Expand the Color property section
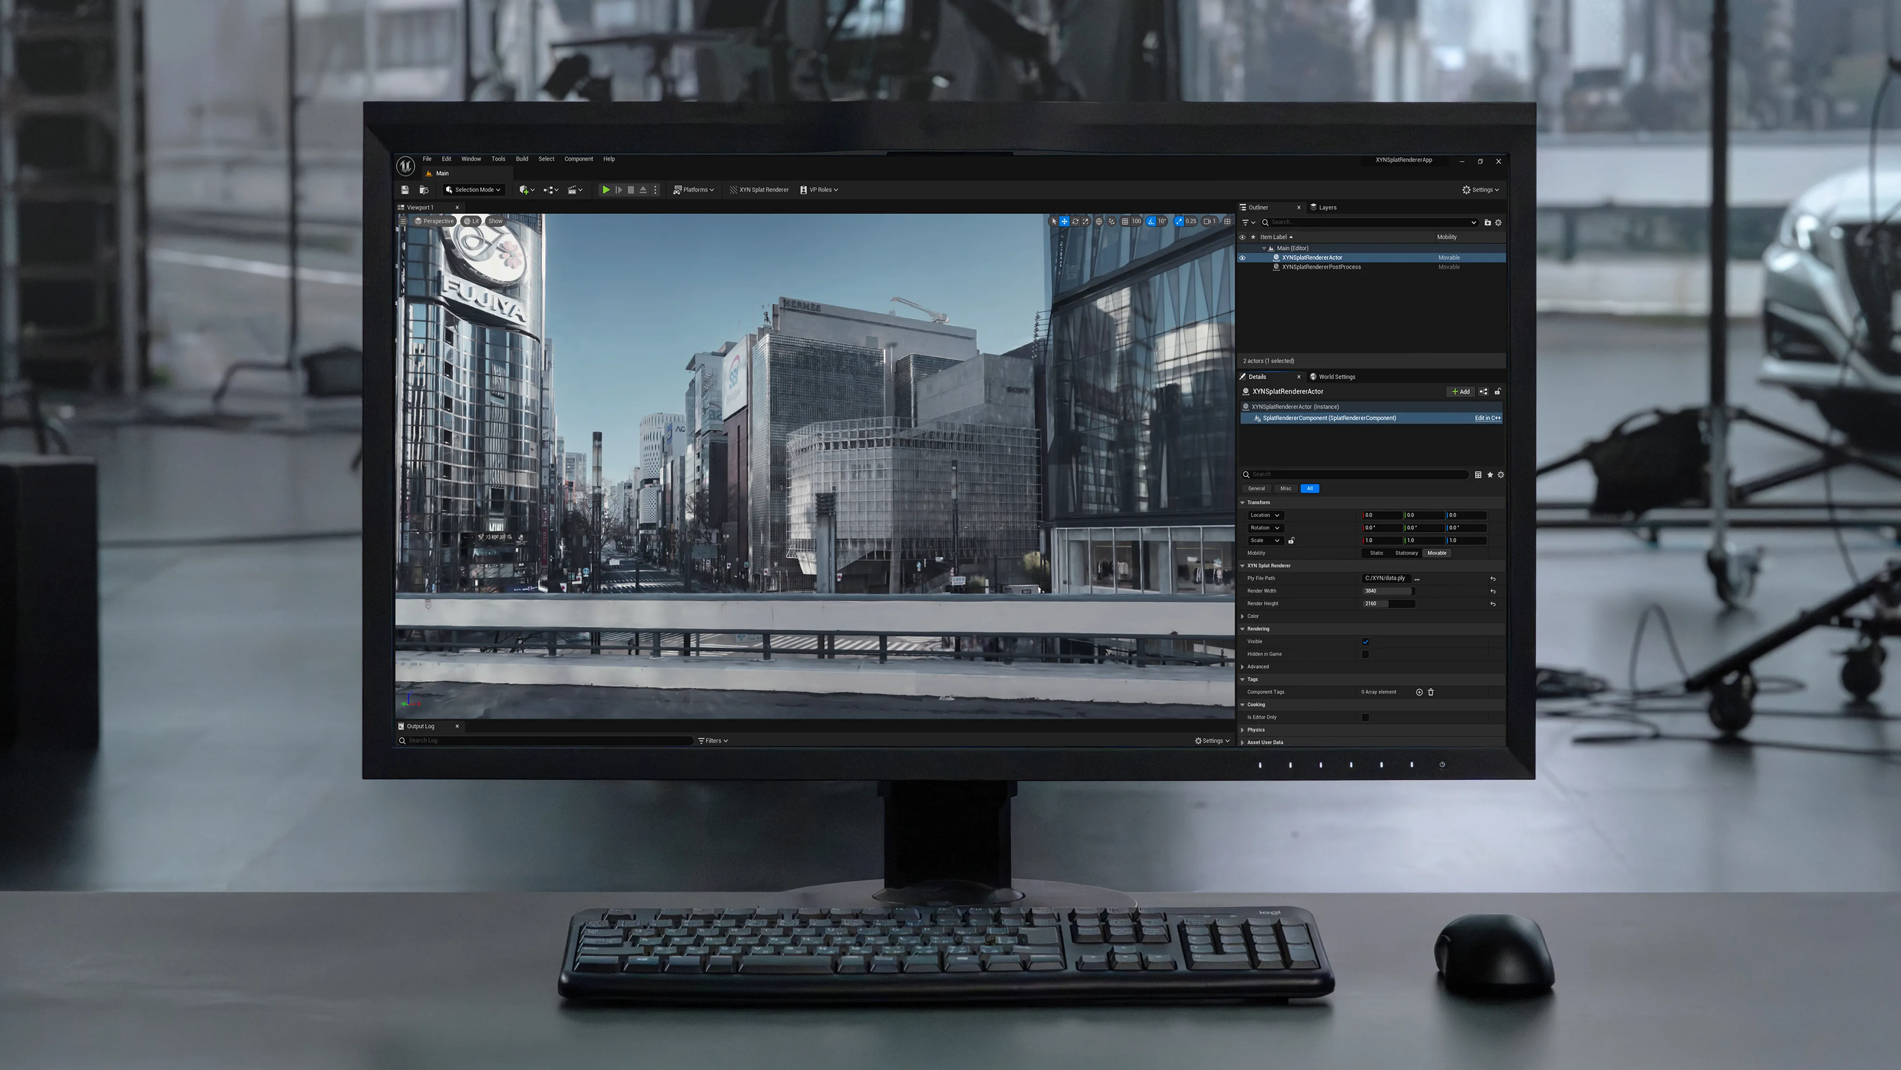The height and width of the screenshot is (1070, 1901). click(x=1243, y=616)
